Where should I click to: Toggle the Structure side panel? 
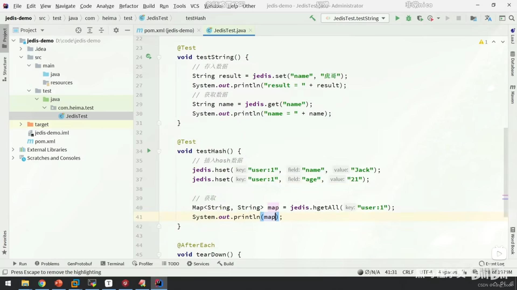4,68
